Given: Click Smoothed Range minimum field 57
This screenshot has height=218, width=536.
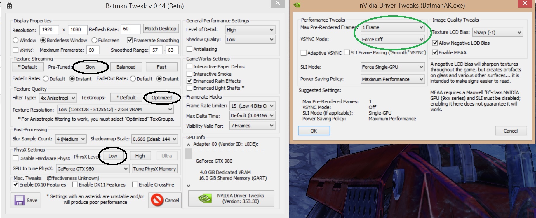Looking at the screenshot, I should coord(156,50).
